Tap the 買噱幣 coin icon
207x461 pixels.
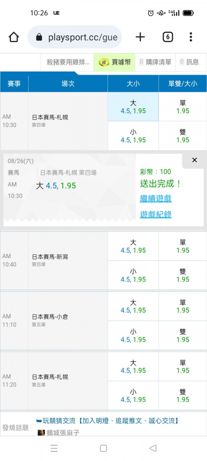104,62
